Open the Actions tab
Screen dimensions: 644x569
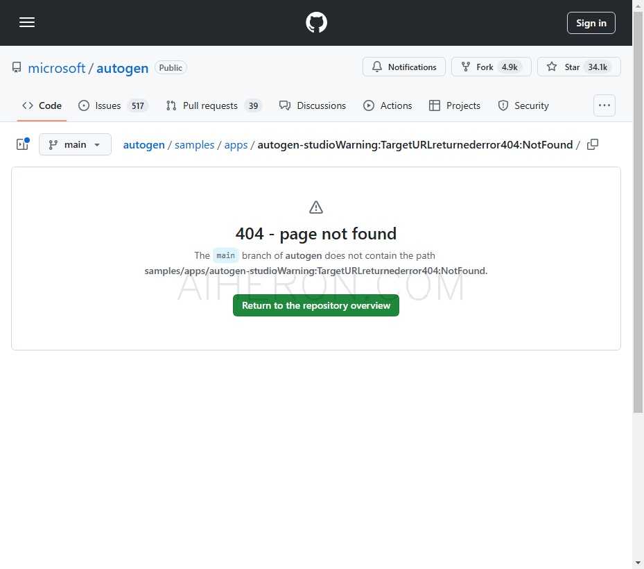[388, 105]
